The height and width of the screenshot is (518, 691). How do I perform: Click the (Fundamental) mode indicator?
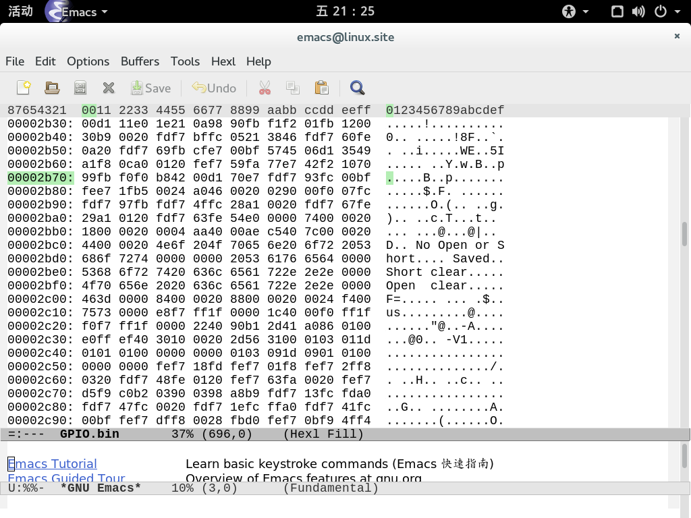tap(331, 488)
